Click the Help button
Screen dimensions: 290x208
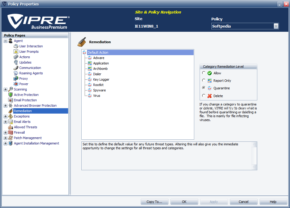coord(273,202)
